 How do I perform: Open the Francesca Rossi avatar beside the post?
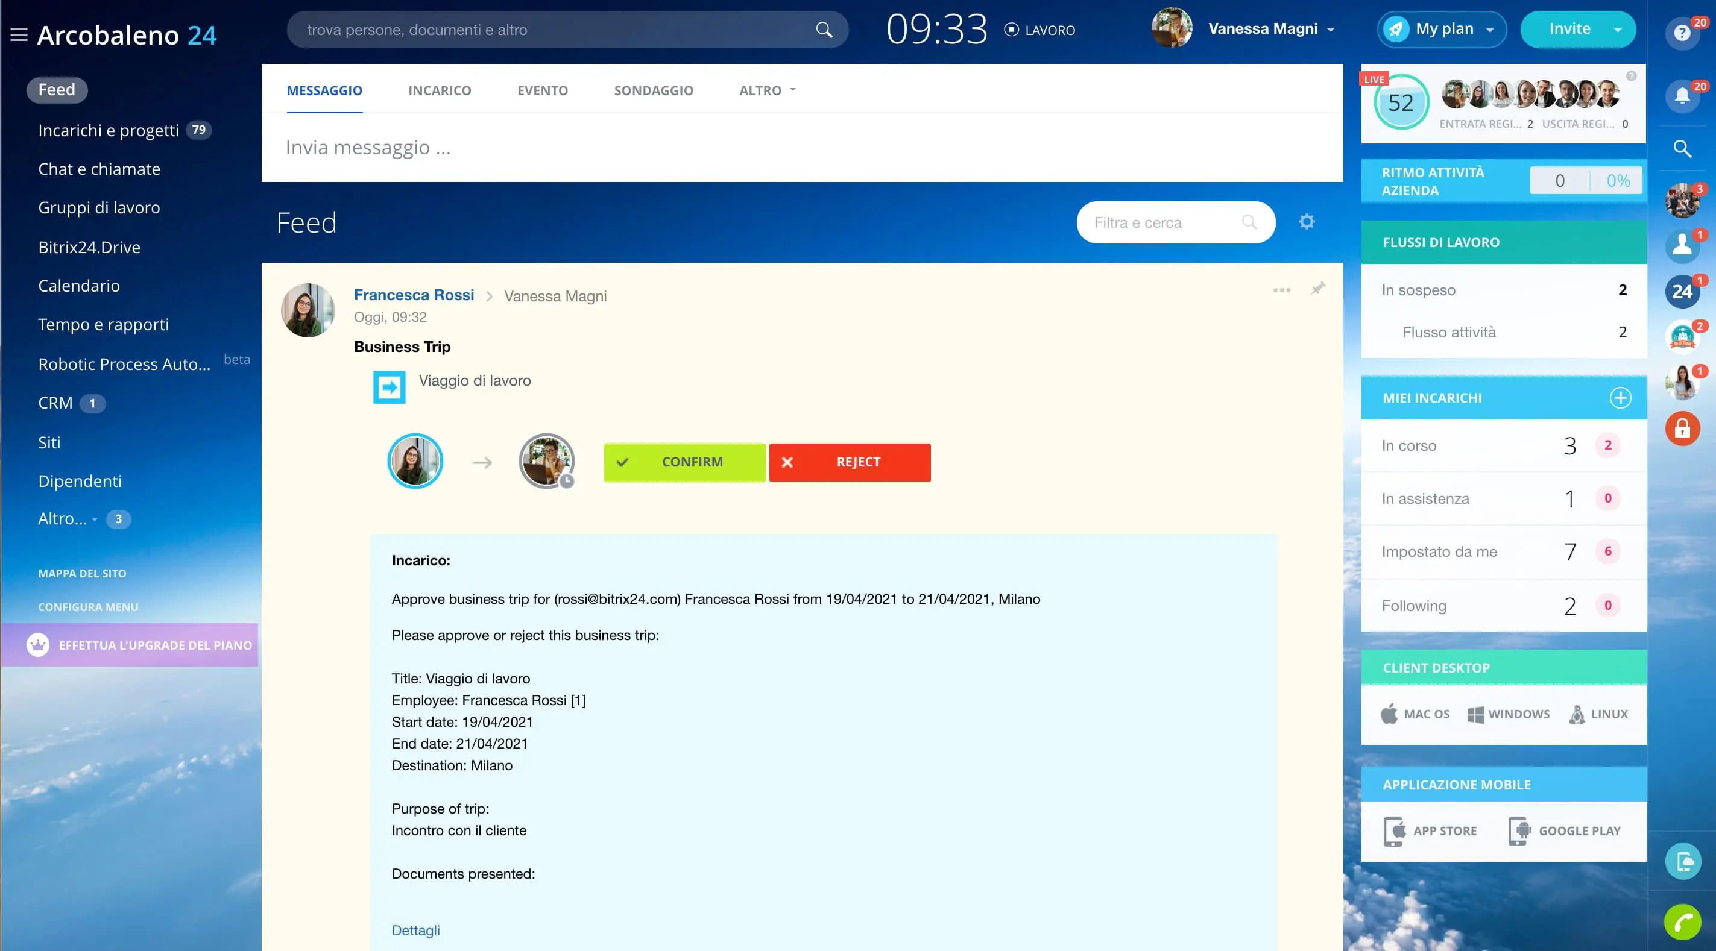(308, 310)
